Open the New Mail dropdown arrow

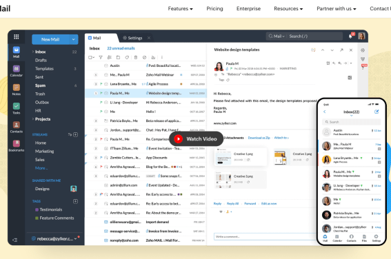pos(73,39)
